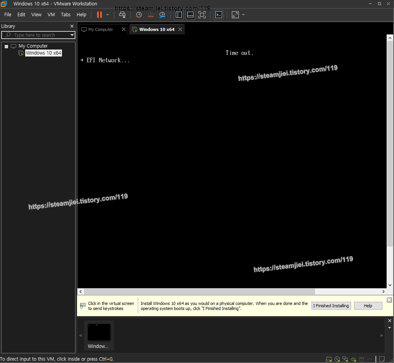The height and width of the screenshot is (363, 394).
Task: Click the CD/DVD drive status icon
Action: (x=337, y=359)
